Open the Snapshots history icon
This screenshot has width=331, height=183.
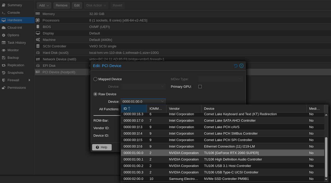coord(4,73)
